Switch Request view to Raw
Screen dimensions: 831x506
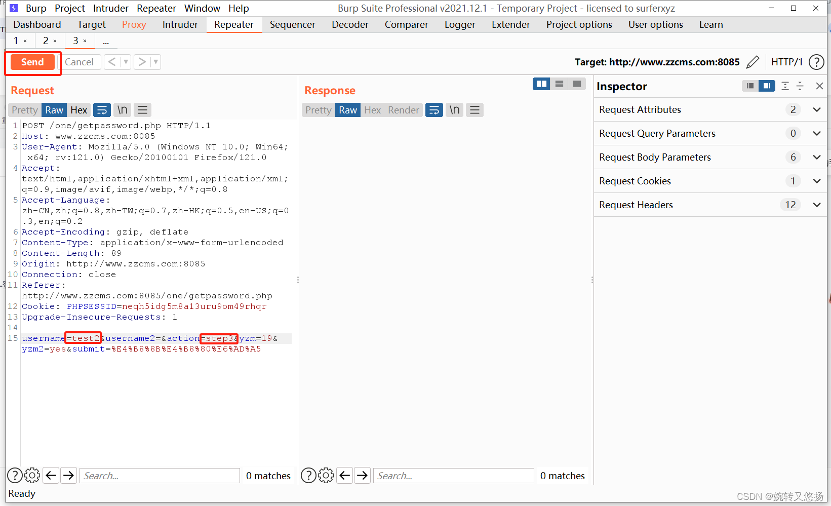pos(54,110)
